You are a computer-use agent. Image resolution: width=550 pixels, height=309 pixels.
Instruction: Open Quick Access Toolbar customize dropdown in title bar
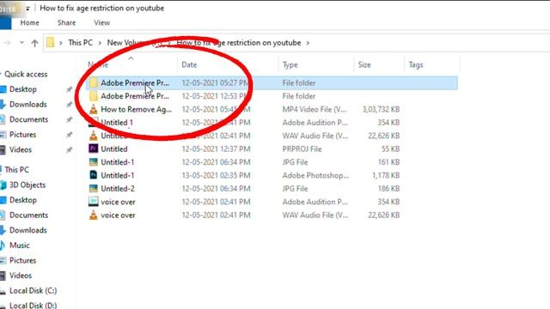click(x=27, y=9)
